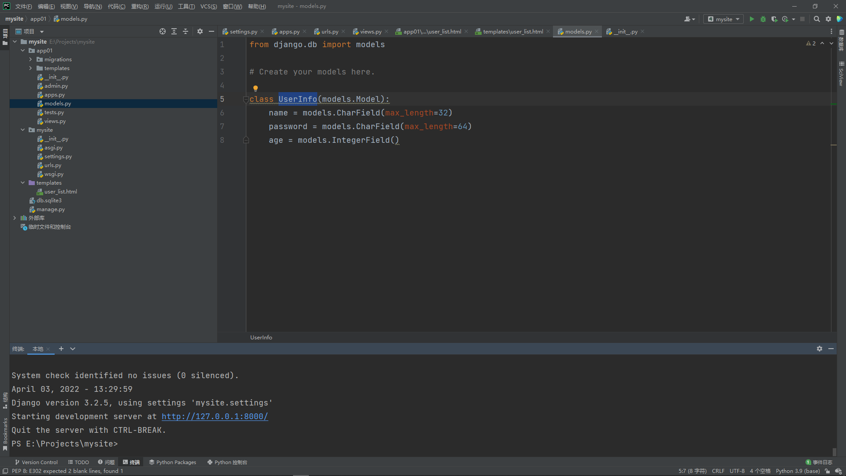Expand app01 templates folder
This screenshot has height=476, width=846.
30,68
